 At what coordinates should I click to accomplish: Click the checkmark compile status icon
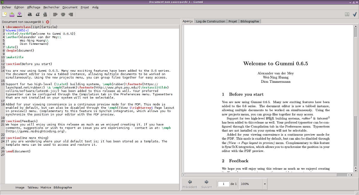[x=355, y=14]
